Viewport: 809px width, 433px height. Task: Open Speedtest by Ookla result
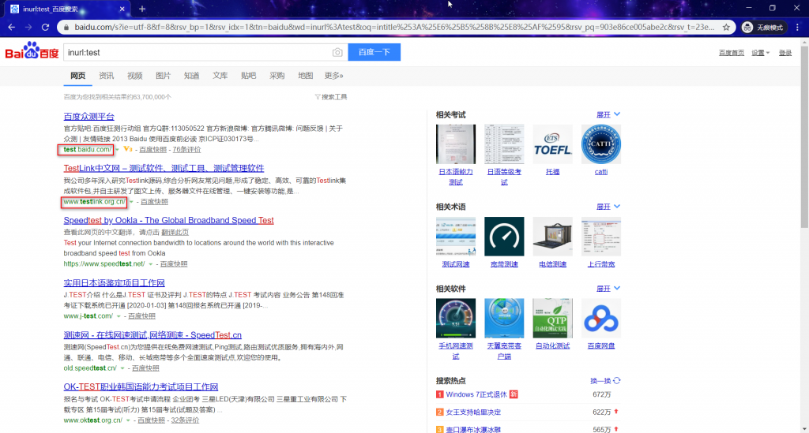click(169, 220)
